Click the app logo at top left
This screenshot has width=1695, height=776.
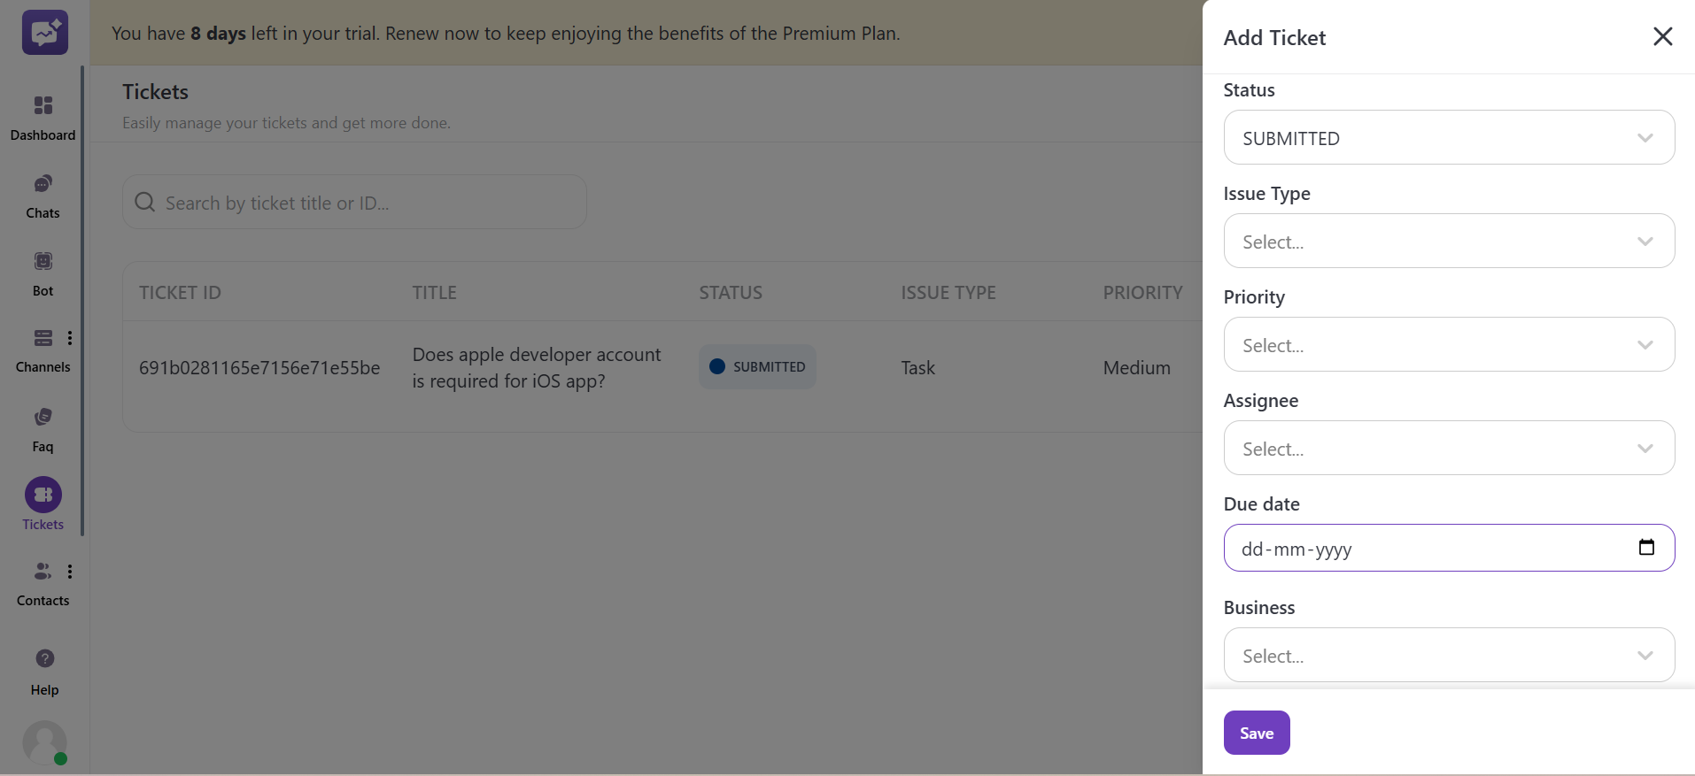pos(45,33)
